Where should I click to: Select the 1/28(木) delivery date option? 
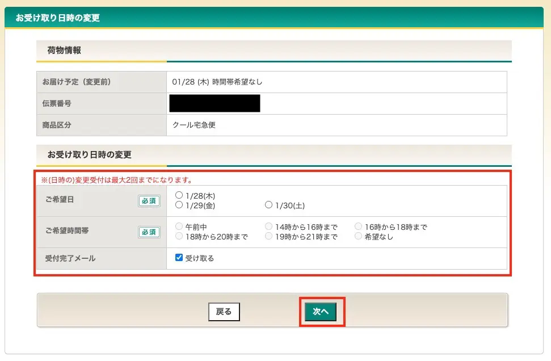(x=179, y=195)
